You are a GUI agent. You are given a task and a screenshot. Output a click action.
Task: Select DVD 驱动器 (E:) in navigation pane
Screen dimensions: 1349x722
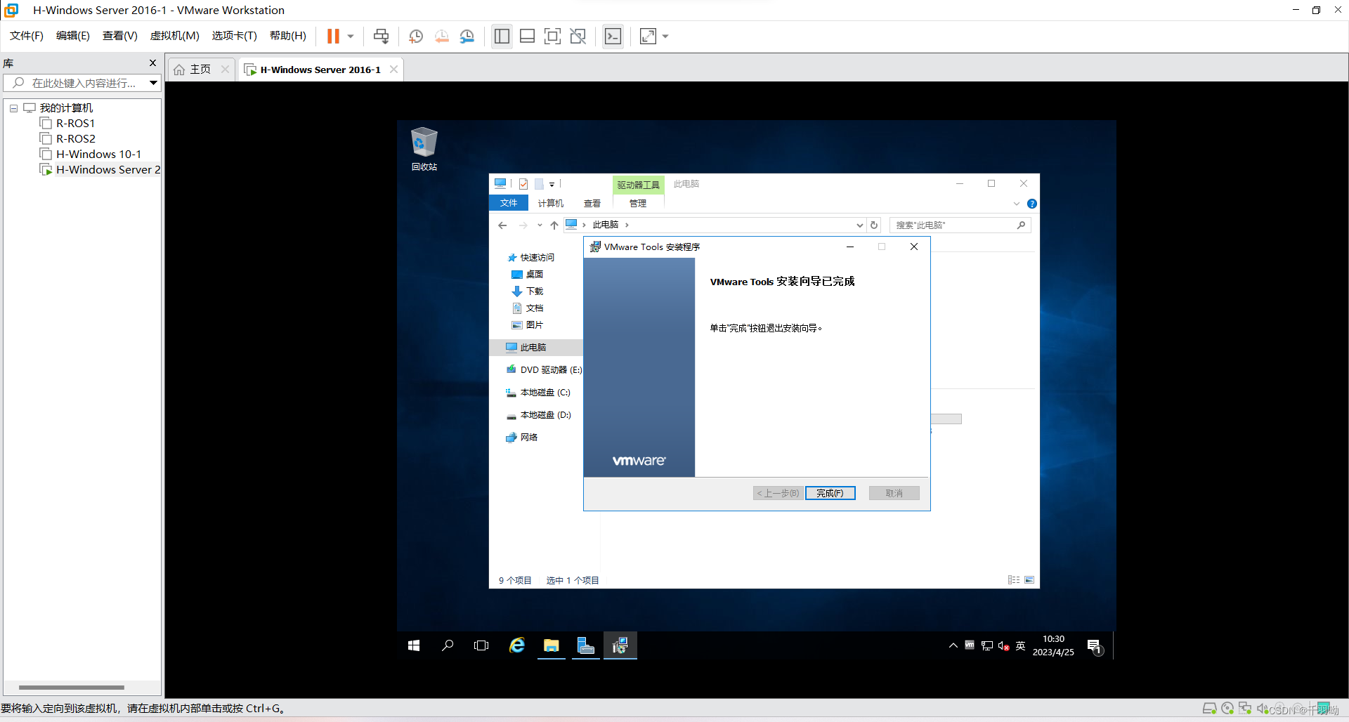tap(544, 370)
